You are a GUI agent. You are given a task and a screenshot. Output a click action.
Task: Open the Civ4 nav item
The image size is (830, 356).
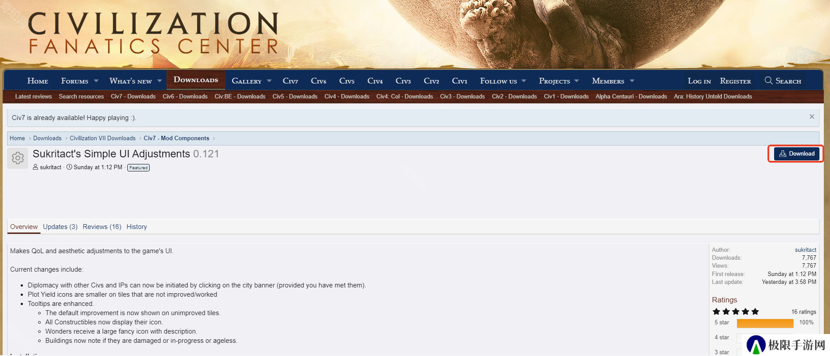(375, 81)
